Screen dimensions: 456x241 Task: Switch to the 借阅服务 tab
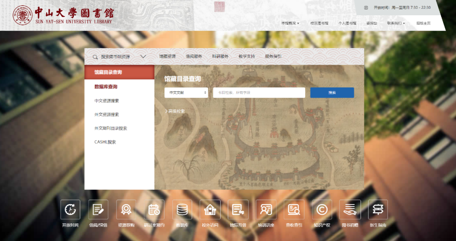tap(194, 56)
